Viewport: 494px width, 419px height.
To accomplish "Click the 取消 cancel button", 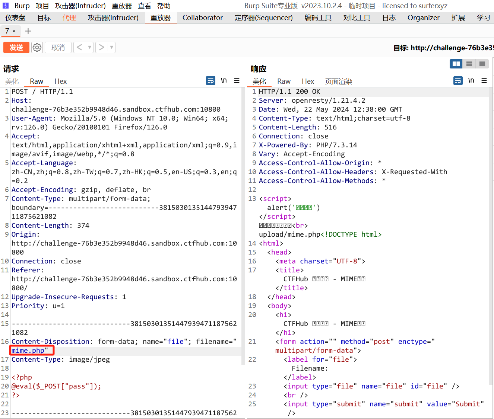I will coord(58,47).
